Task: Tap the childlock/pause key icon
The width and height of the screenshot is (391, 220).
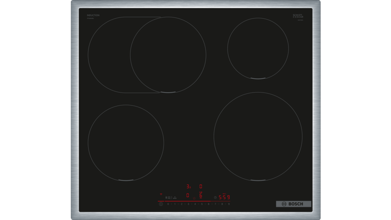Action: (x=166, y=197)
